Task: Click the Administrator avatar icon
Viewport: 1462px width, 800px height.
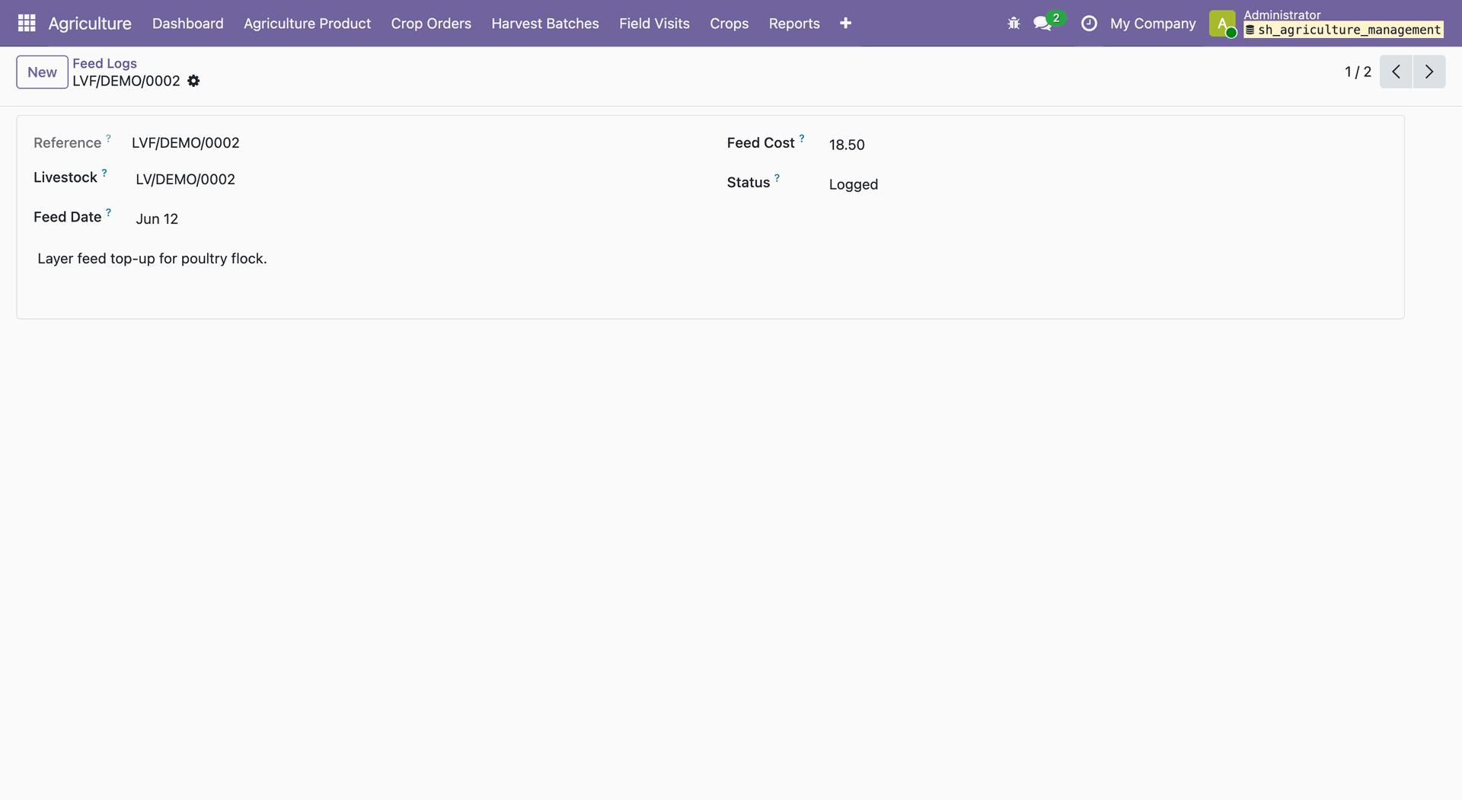Action: 1222,24
